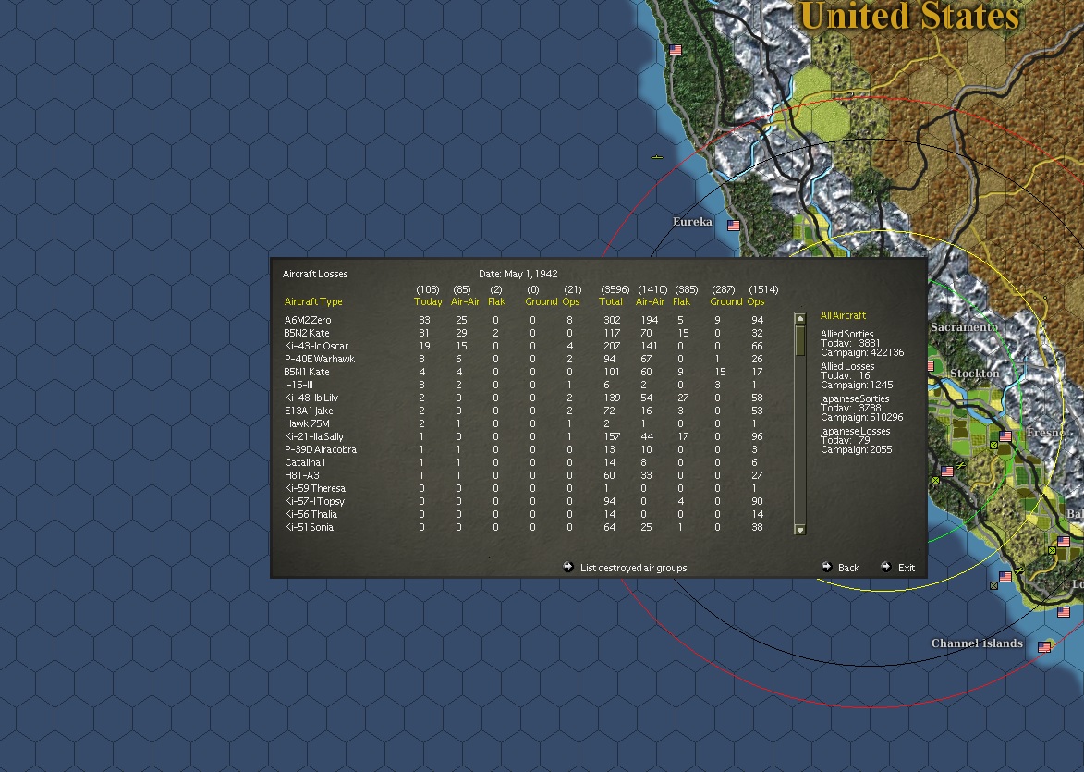This screenshot has height=772, width=1084.
Task: Select the Ki-51 Sonia row
Action: pos(524,527)
